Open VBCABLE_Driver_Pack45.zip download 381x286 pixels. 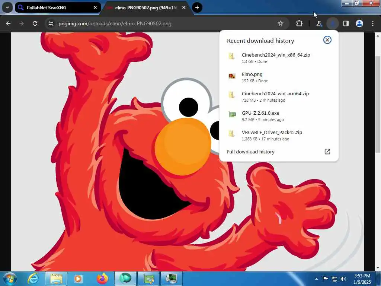click(279, 136)
